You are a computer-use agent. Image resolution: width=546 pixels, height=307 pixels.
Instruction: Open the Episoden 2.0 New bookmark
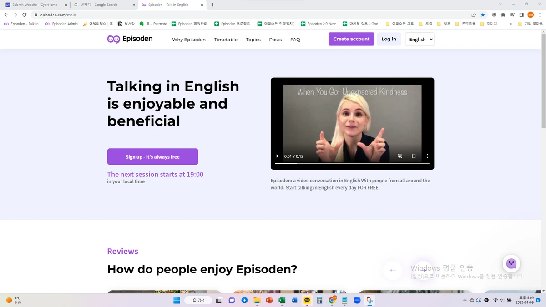(x=319, y=24)
